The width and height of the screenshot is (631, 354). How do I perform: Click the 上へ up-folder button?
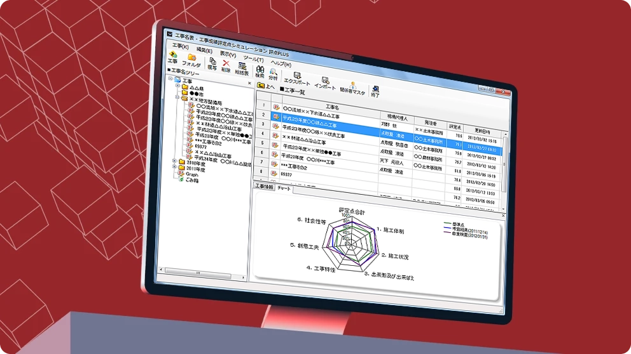pos(266,85)
